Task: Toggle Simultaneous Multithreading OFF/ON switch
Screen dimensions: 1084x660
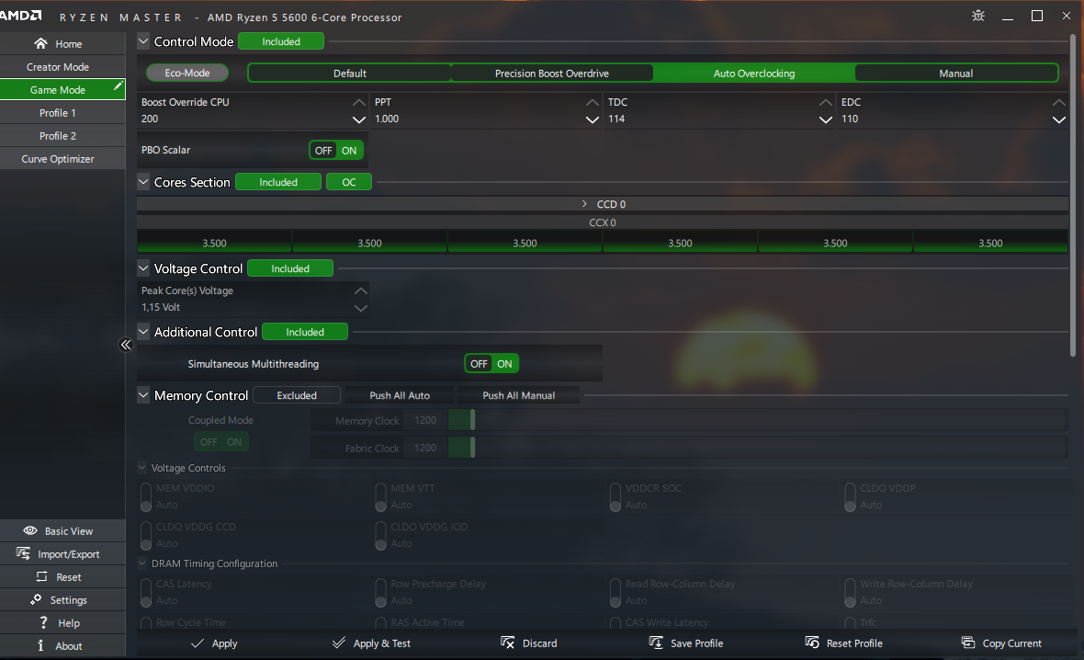Action: 491,364
